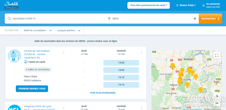226x110 pixels.
Task: Click Se connecter link
Action: (x=213, y=4)
